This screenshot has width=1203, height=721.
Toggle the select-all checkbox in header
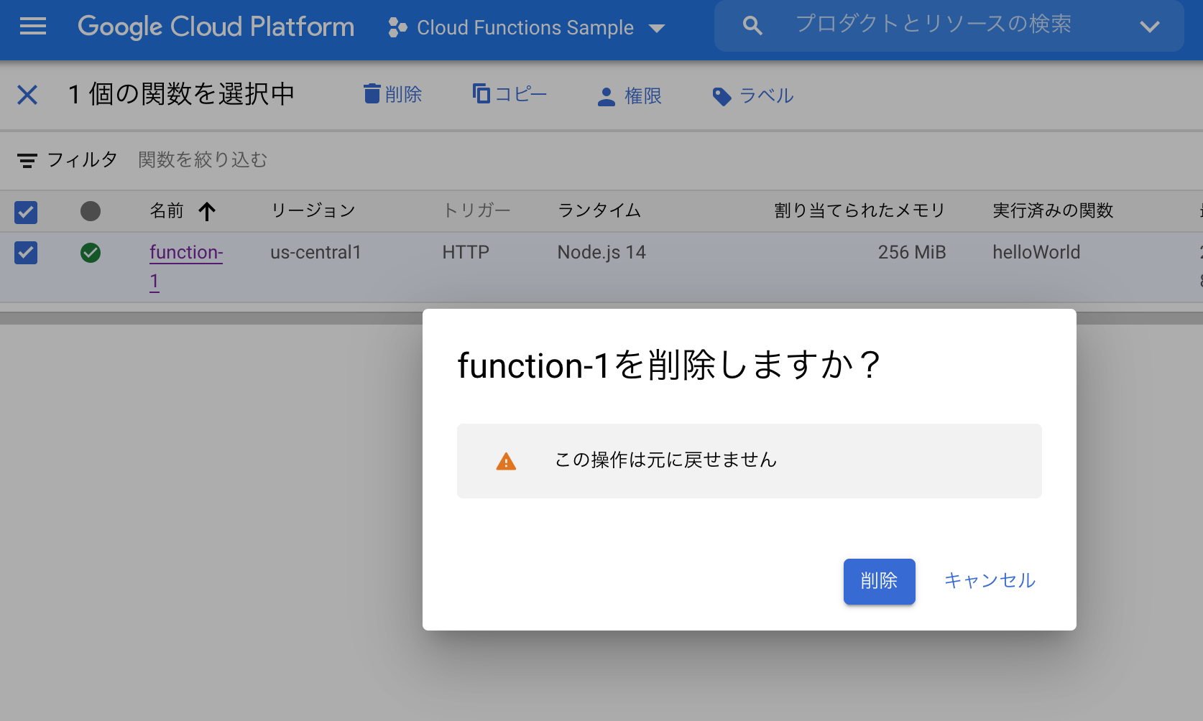click(x=25, y=212)
